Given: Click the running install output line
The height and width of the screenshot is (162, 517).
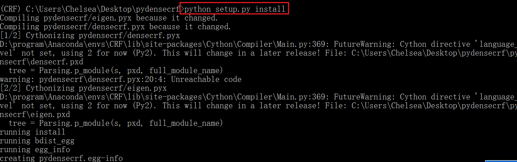Looking at the screenshot, I should [32, 132].
